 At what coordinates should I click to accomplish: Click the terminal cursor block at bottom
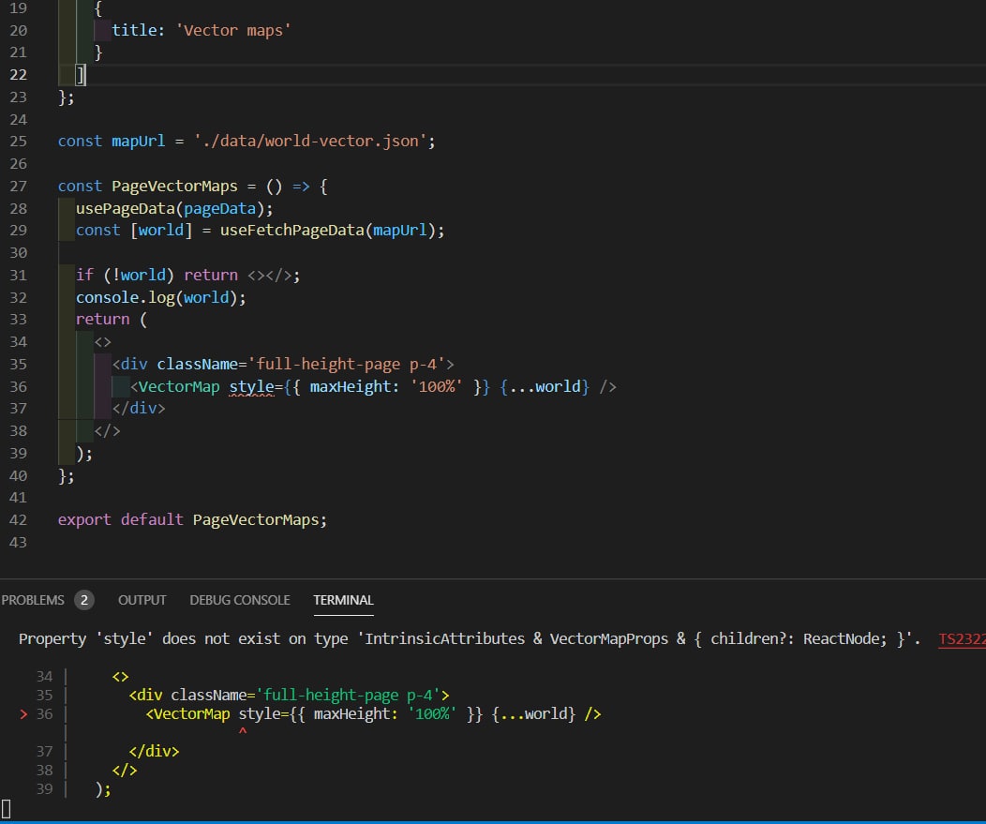[x=7, y=808]
